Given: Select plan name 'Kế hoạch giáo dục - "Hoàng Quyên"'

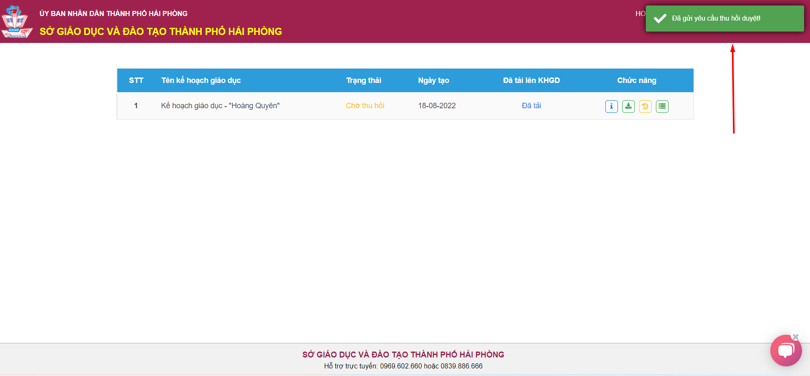Looking at the screenshot, I should coord(220,106).
